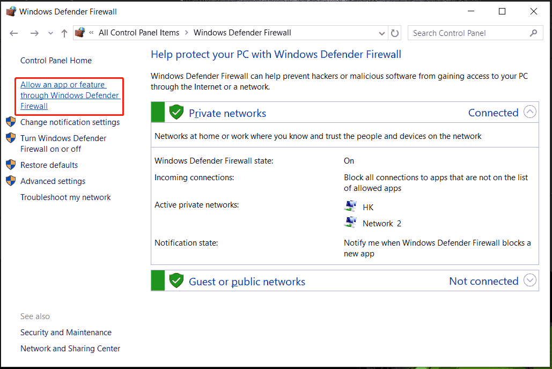552x369 pixels.
Task: Click the Connected status text
Action: pyautogui.click(x=493, y=113)
